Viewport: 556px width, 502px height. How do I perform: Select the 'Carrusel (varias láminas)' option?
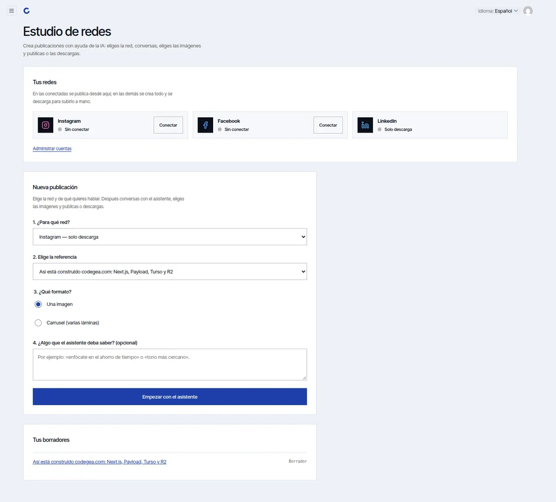[38, 323]
